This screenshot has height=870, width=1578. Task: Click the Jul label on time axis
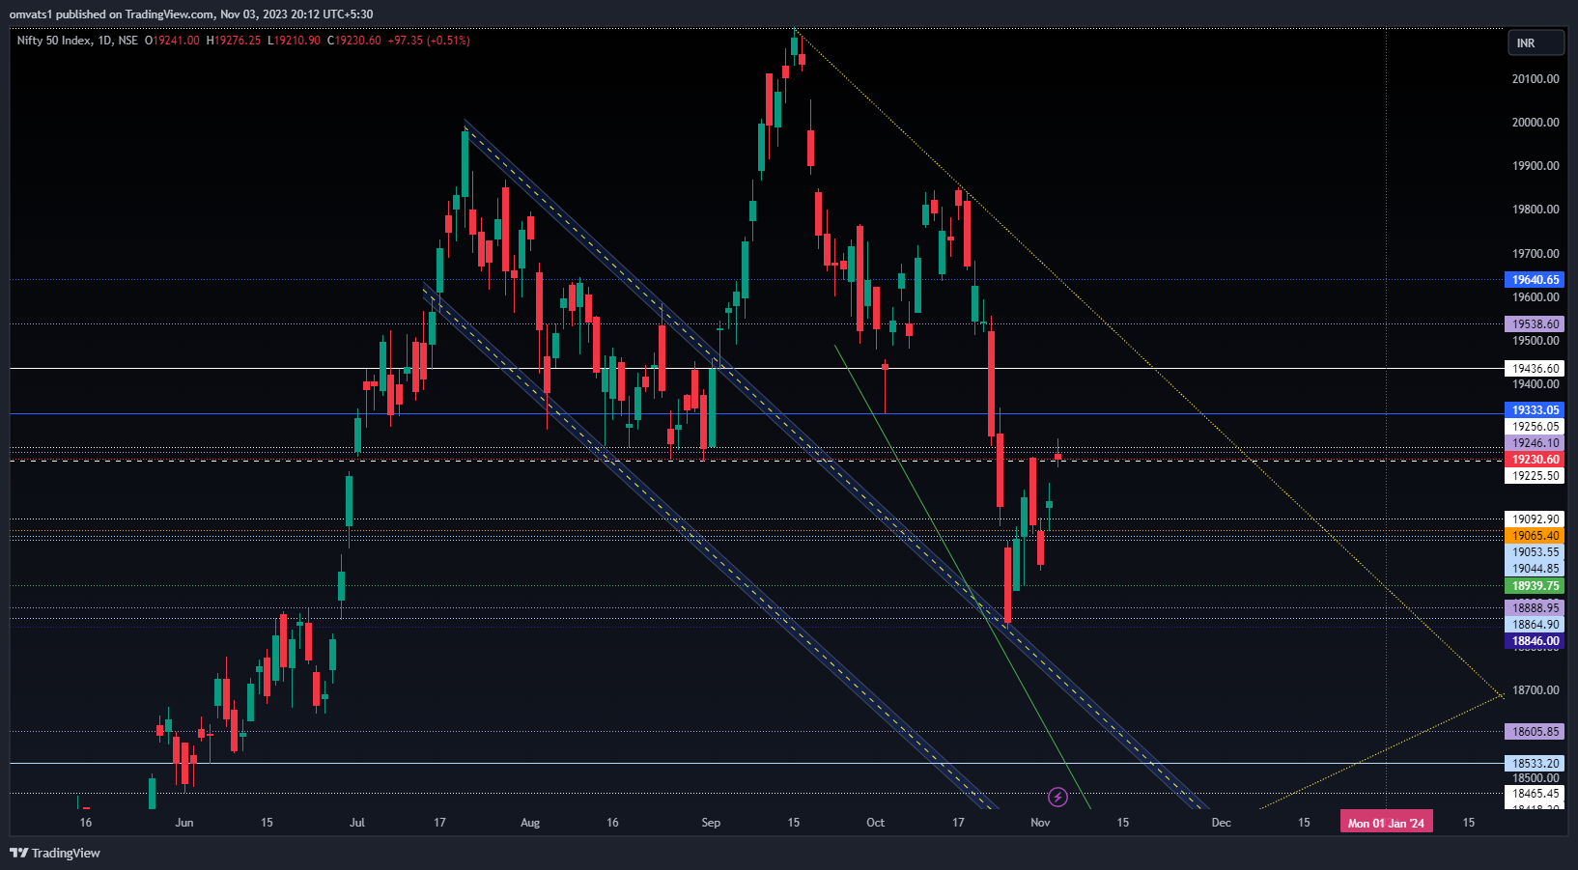357,823
